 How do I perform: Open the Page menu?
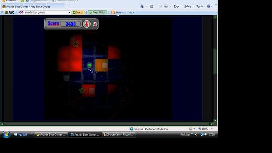click(178, 6)
